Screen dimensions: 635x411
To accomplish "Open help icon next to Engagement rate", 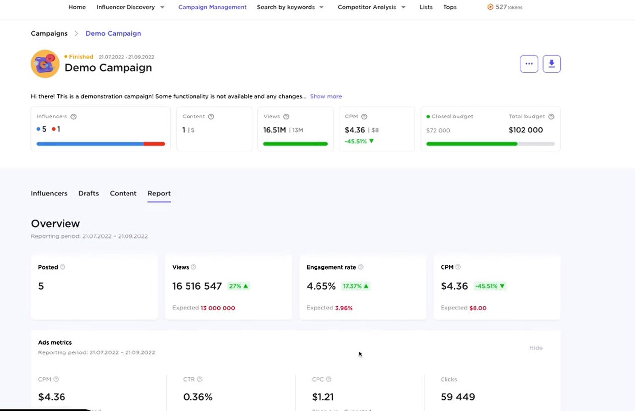I will 361,267.
